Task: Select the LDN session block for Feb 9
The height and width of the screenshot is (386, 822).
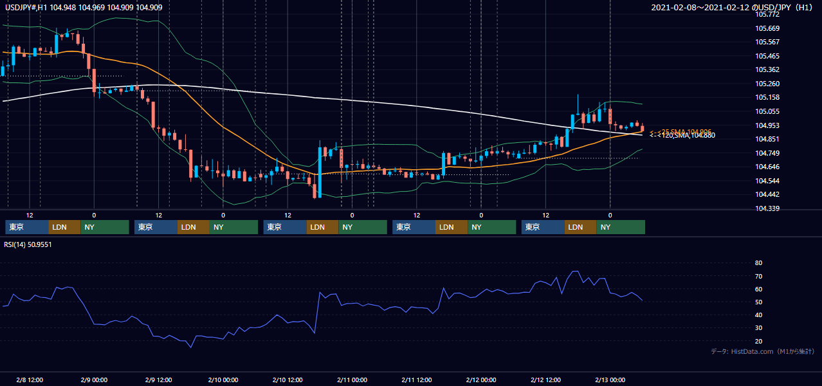Action: pyautogui.click(x=194, y=227)
